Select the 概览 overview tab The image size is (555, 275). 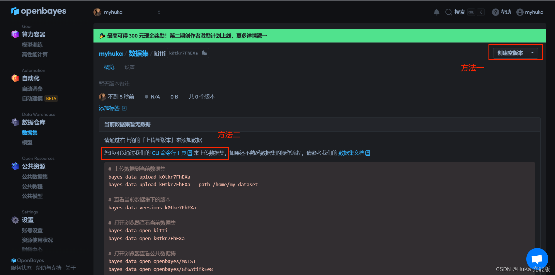(109, 67)
